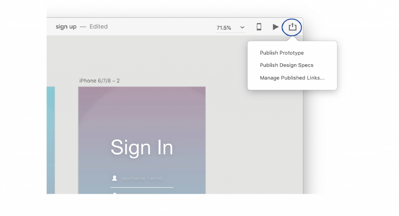
Task: Click the 71.5% zoom value field
Action: 224,28
